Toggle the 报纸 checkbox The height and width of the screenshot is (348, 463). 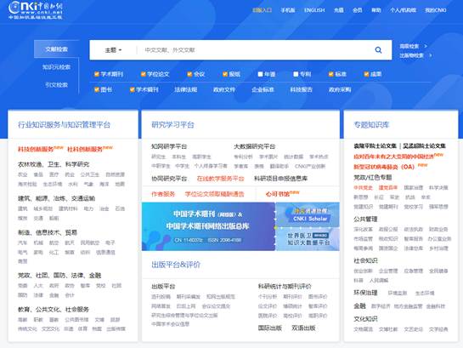(225, 74)
